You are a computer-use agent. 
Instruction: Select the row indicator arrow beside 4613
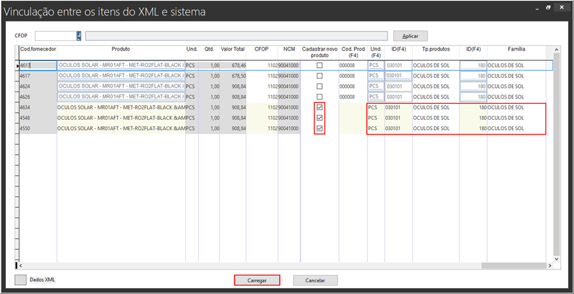[17, 66]
